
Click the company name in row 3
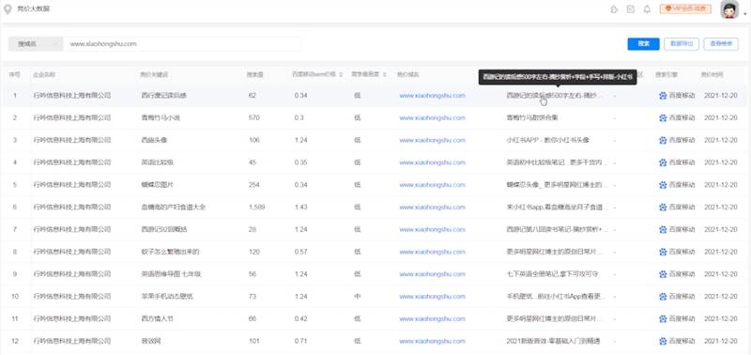[x=72, y=140]
